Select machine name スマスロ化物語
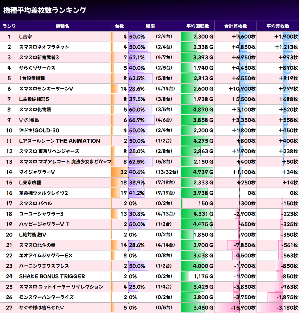 (35, 110)
